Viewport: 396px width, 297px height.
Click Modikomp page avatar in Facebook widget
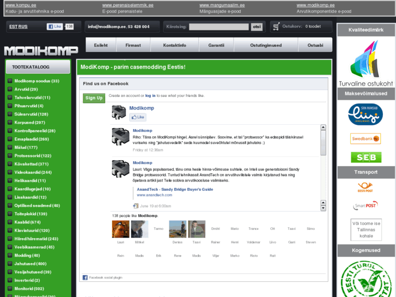click(x=119, y=112)
